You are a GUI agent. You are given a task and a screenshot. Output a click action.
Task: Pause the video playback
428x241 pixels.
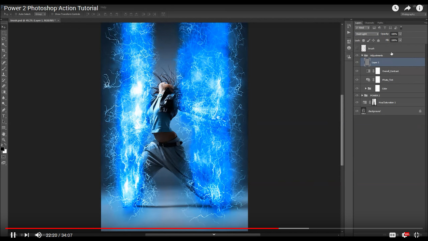(13, 235)
